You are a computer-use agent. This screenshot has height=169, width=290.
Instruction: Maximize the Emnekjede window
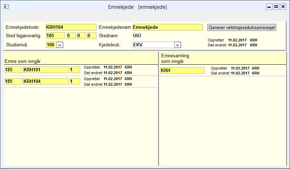click(x=276, y=7)
